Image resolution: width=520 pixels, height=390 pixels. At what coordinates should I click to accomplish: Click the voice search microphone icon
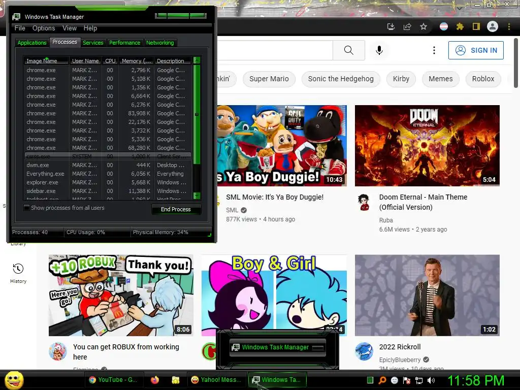click(x=379, y=50)
